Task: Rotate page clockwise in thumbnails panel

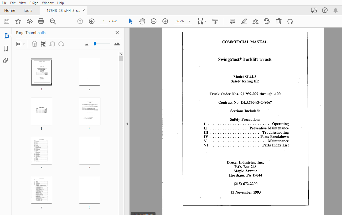Action: click(61, 44)
